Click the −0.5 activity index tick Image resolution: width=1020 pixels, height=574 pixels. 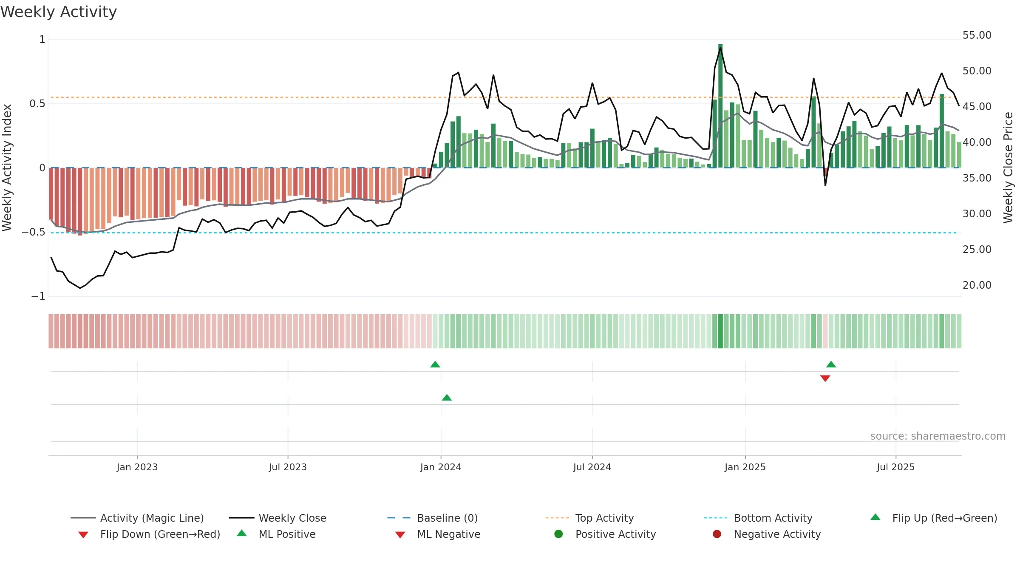click(33, 232)
